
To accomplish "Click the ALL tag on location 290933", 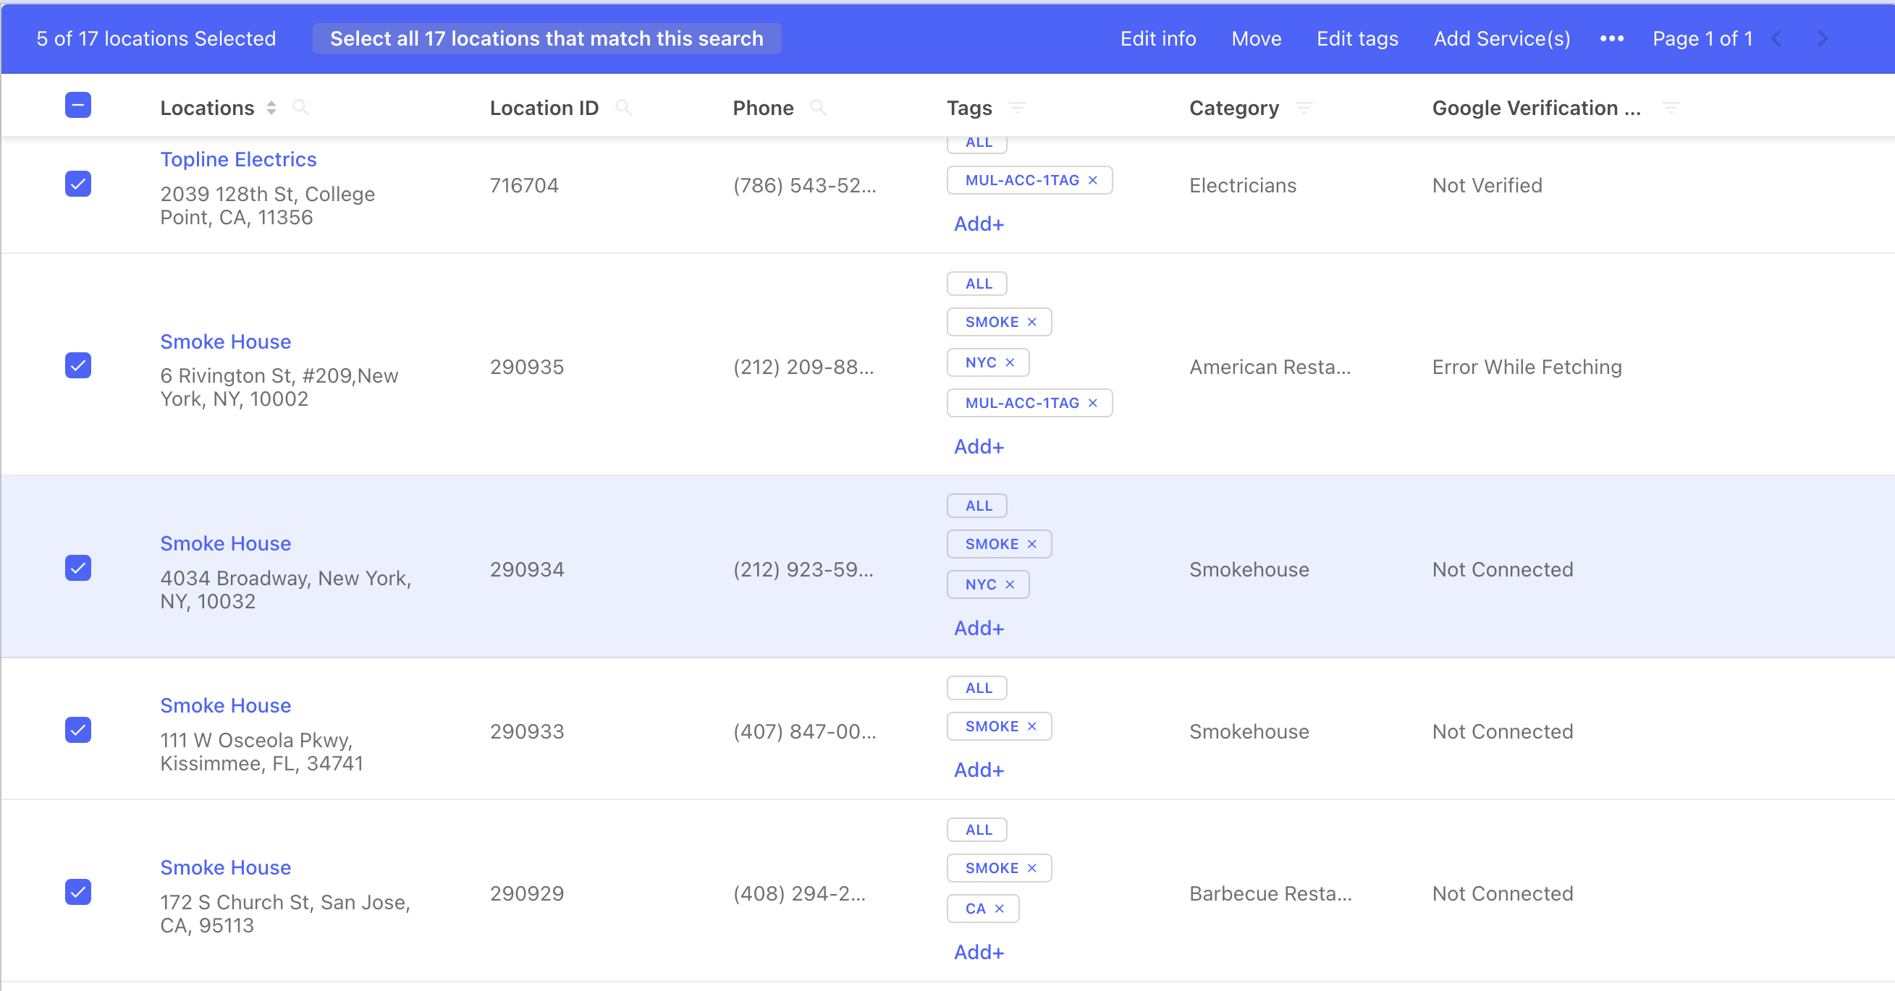I will [x=977, y=688].
